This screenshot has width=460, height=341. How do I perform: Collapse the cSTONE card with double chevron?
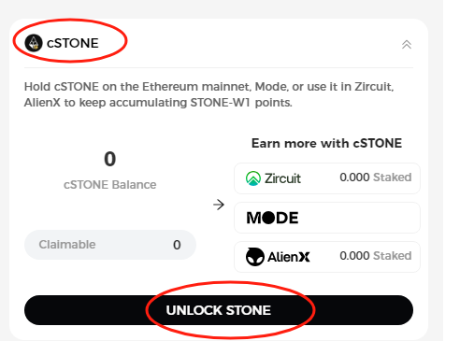pos(407,45)
